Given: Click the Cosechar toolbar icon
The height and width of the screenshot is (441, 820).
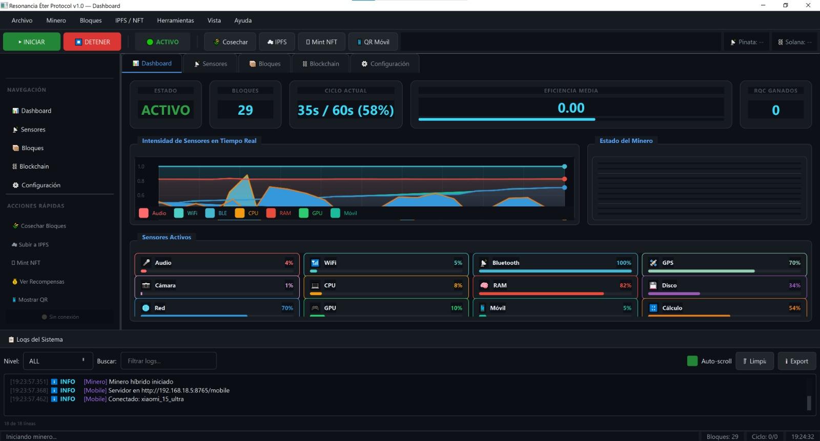Looking at the screenshot, I should tap(217, 42).
